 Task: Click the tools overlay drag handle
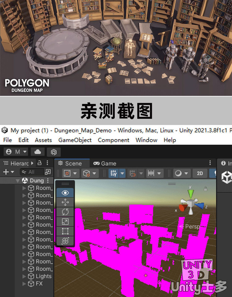[65, 184]
